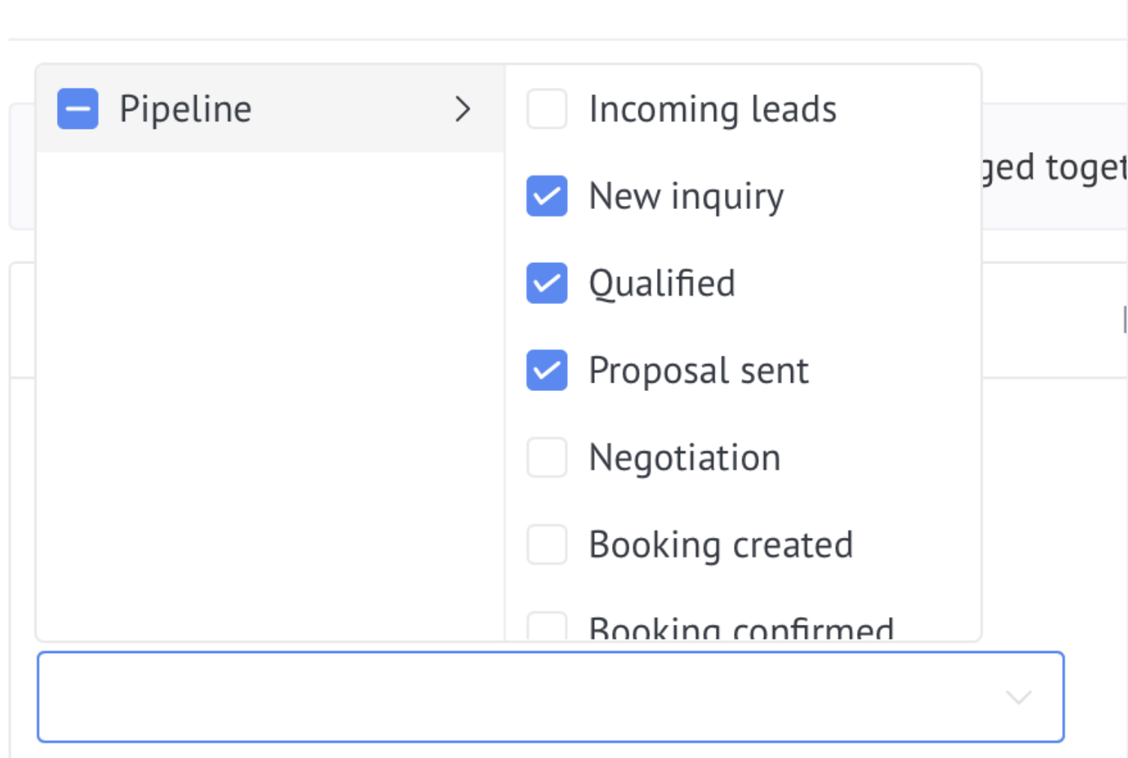Select the Booking created label
Image resolution: width=1128 pixels, height=758 pixels.
pyautogui.click(x=721, y=545)
